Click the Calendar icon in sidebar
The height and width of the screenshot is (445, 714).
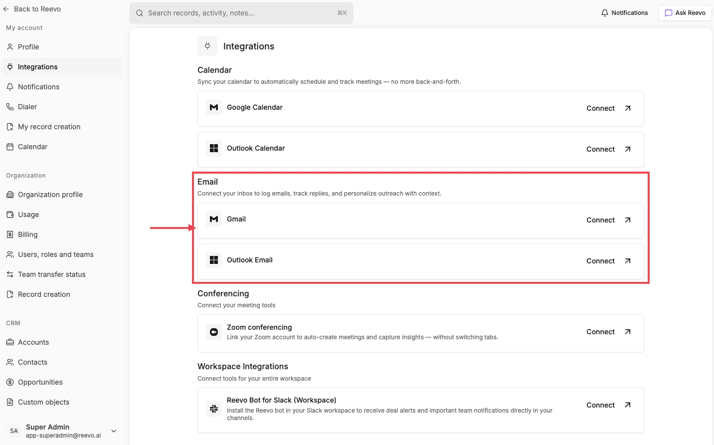10,147
